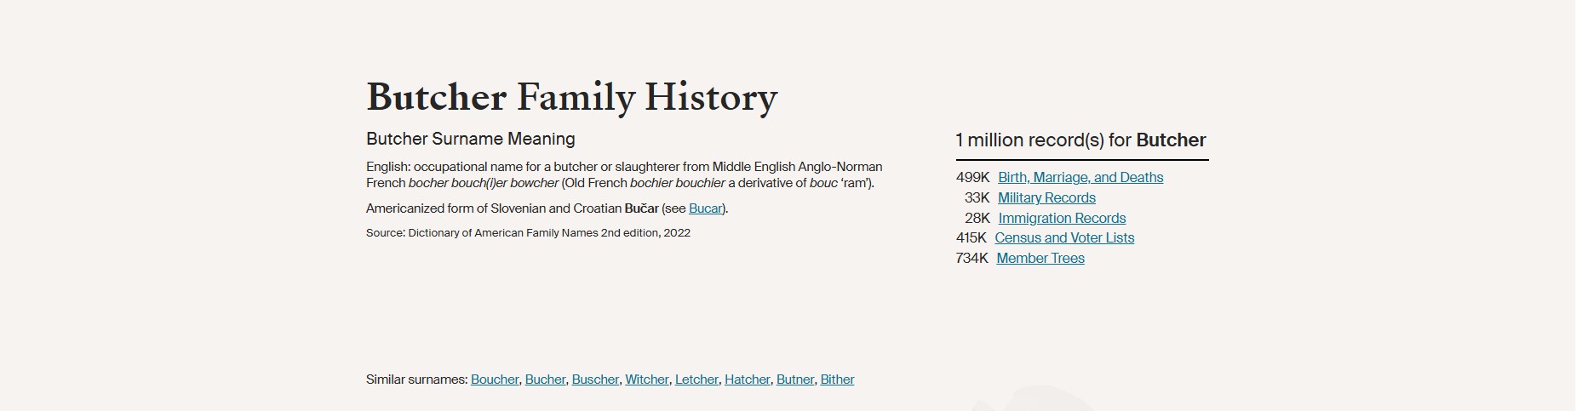Follow the Bucar surname link
1576x411 pixels.
coord(705,208)
